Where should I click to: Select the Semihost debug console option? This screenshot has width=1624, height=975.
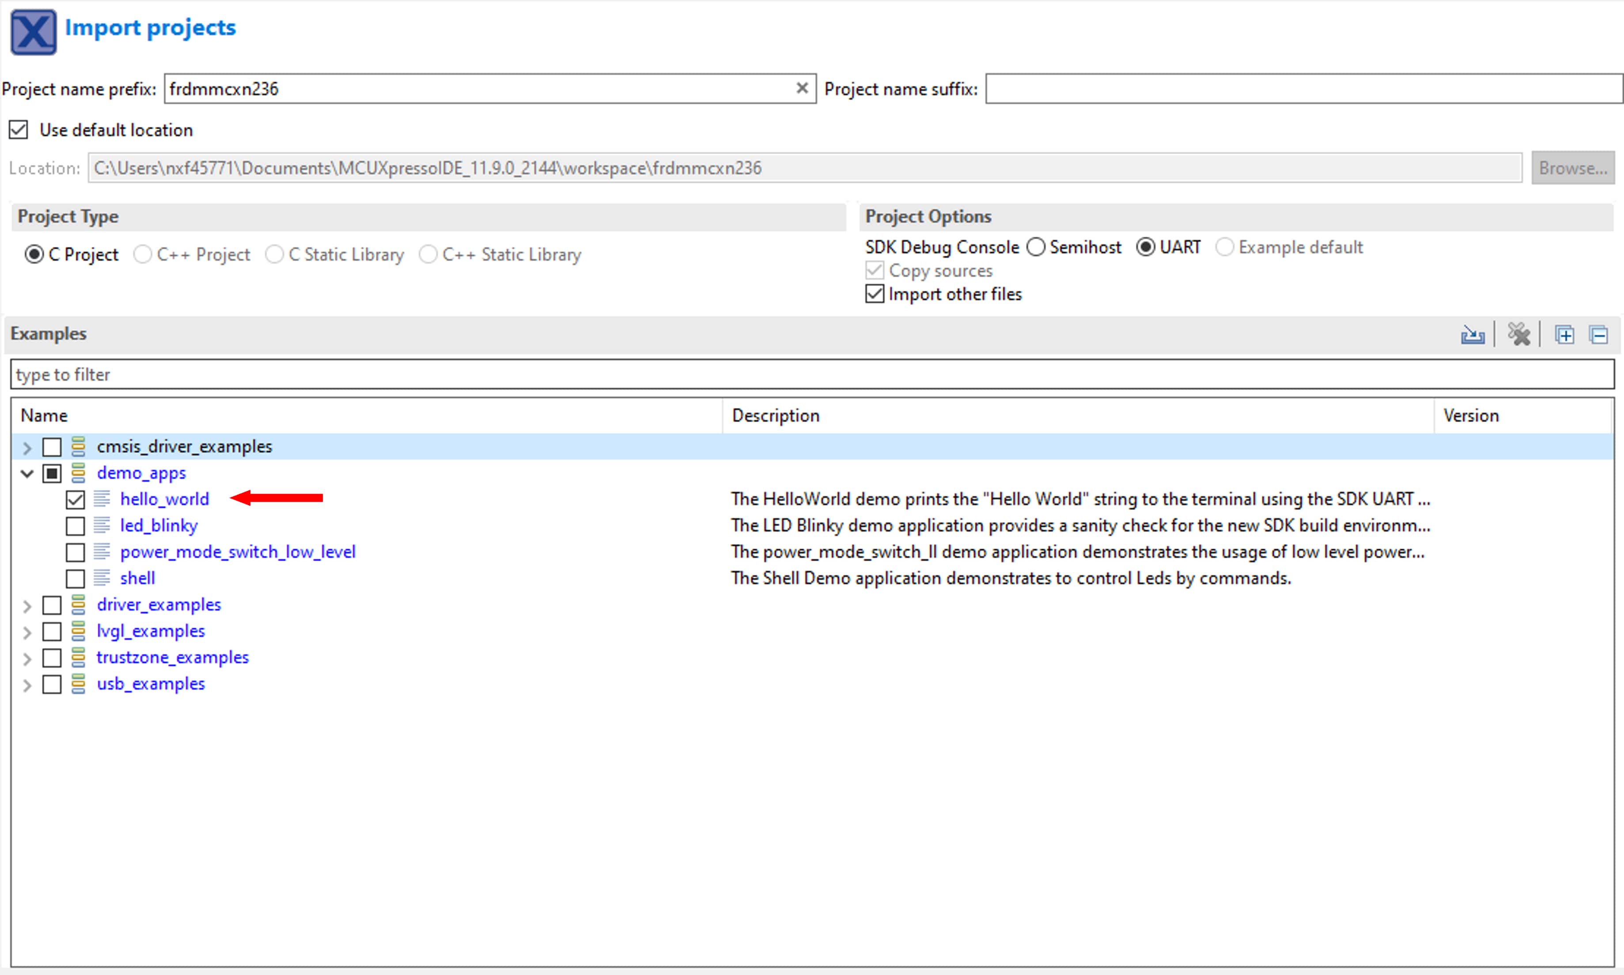tap(1036, 247)
